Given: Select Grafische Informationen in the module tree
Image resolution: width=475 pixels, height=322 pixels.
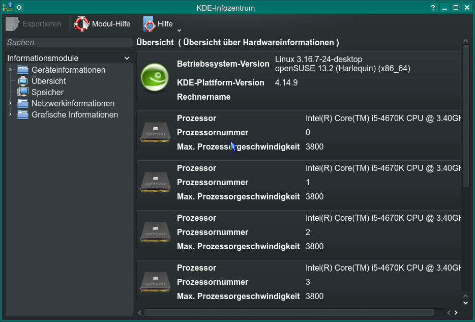Looking at the screenshot, I should 75,115.
